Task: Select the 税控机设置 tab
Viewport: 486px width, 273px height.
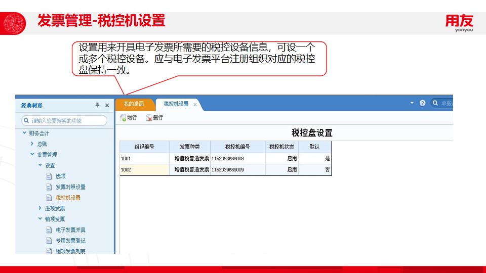Action: [176, 104]
